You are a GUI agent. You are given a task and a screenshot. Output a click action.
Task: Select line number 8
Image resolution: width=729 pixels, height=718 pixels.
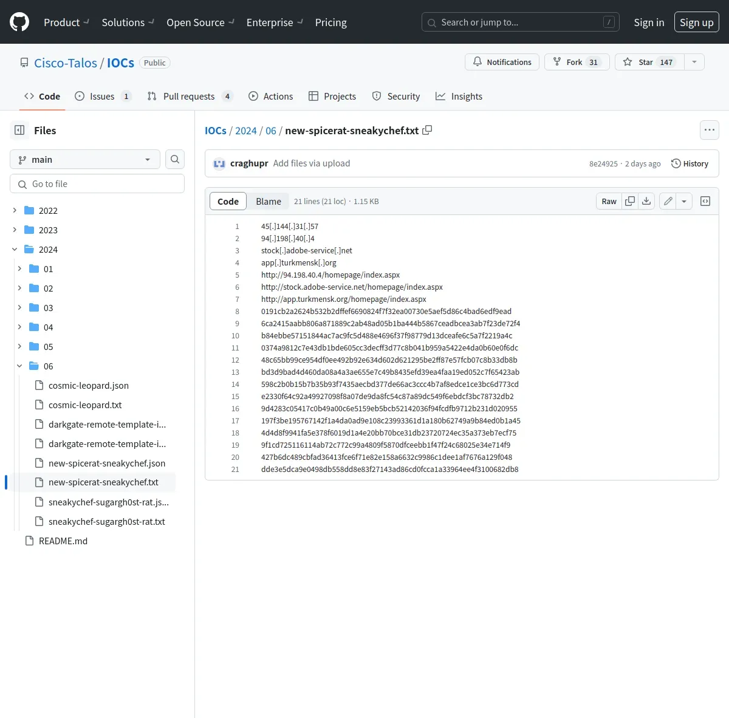(x=238, y=311)
